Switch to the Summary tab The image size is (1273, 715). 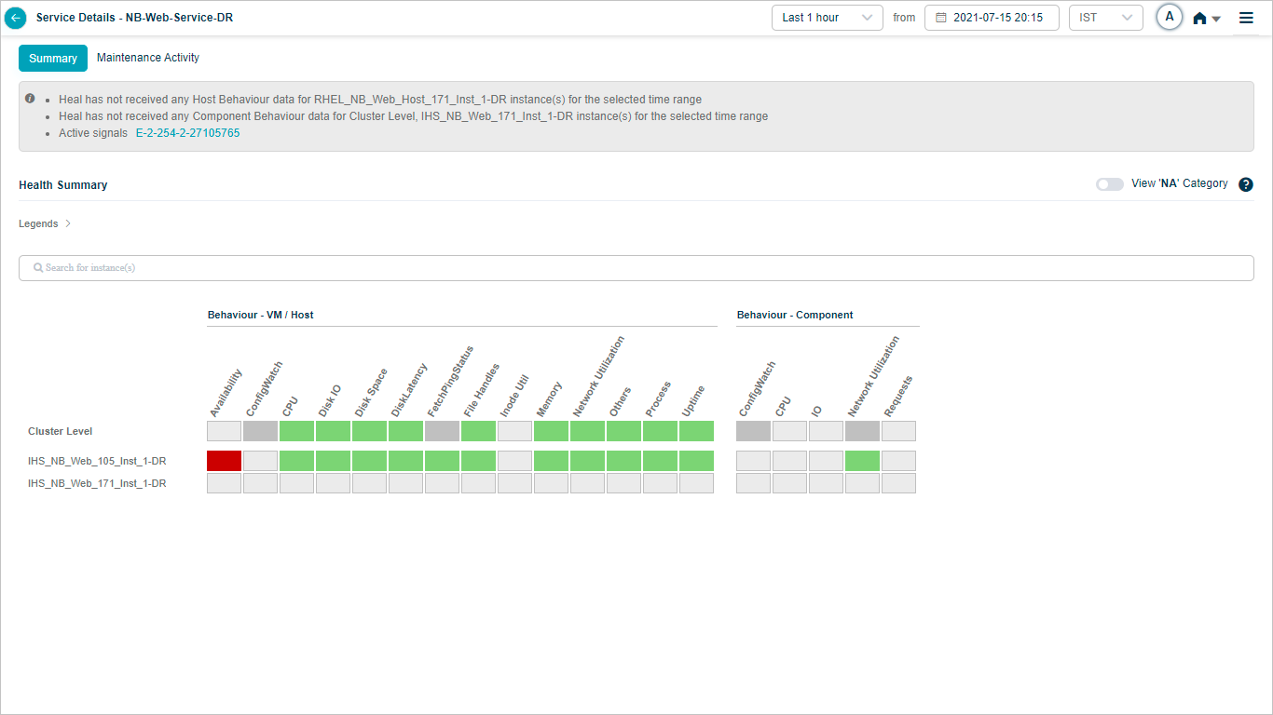[x=53, y=58]
